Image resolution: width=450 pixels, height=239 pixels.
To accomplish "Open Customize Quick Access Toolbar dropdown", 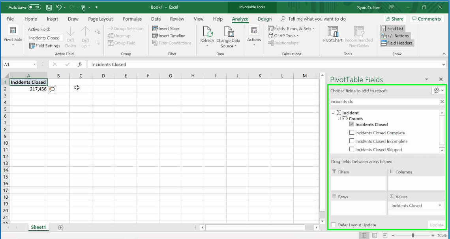I will coord(96,7).
